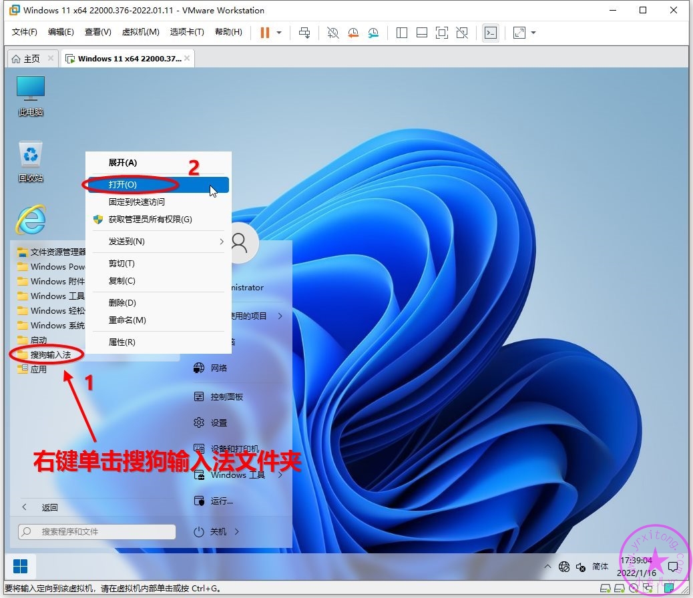Choose 删除(D) in the context menu
Image resolution: width=693 pixels, height=598 pixels.
pos(158,303)
